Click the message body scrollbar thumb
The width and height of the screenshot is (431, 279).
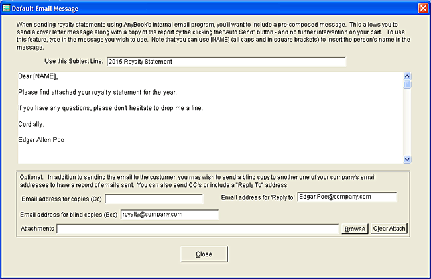408,84
